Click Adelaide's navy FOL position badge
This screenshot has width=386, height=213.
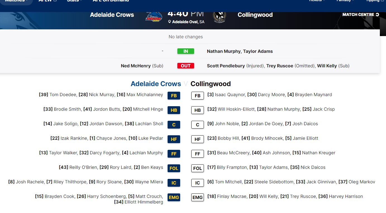(x=174, y=168)
